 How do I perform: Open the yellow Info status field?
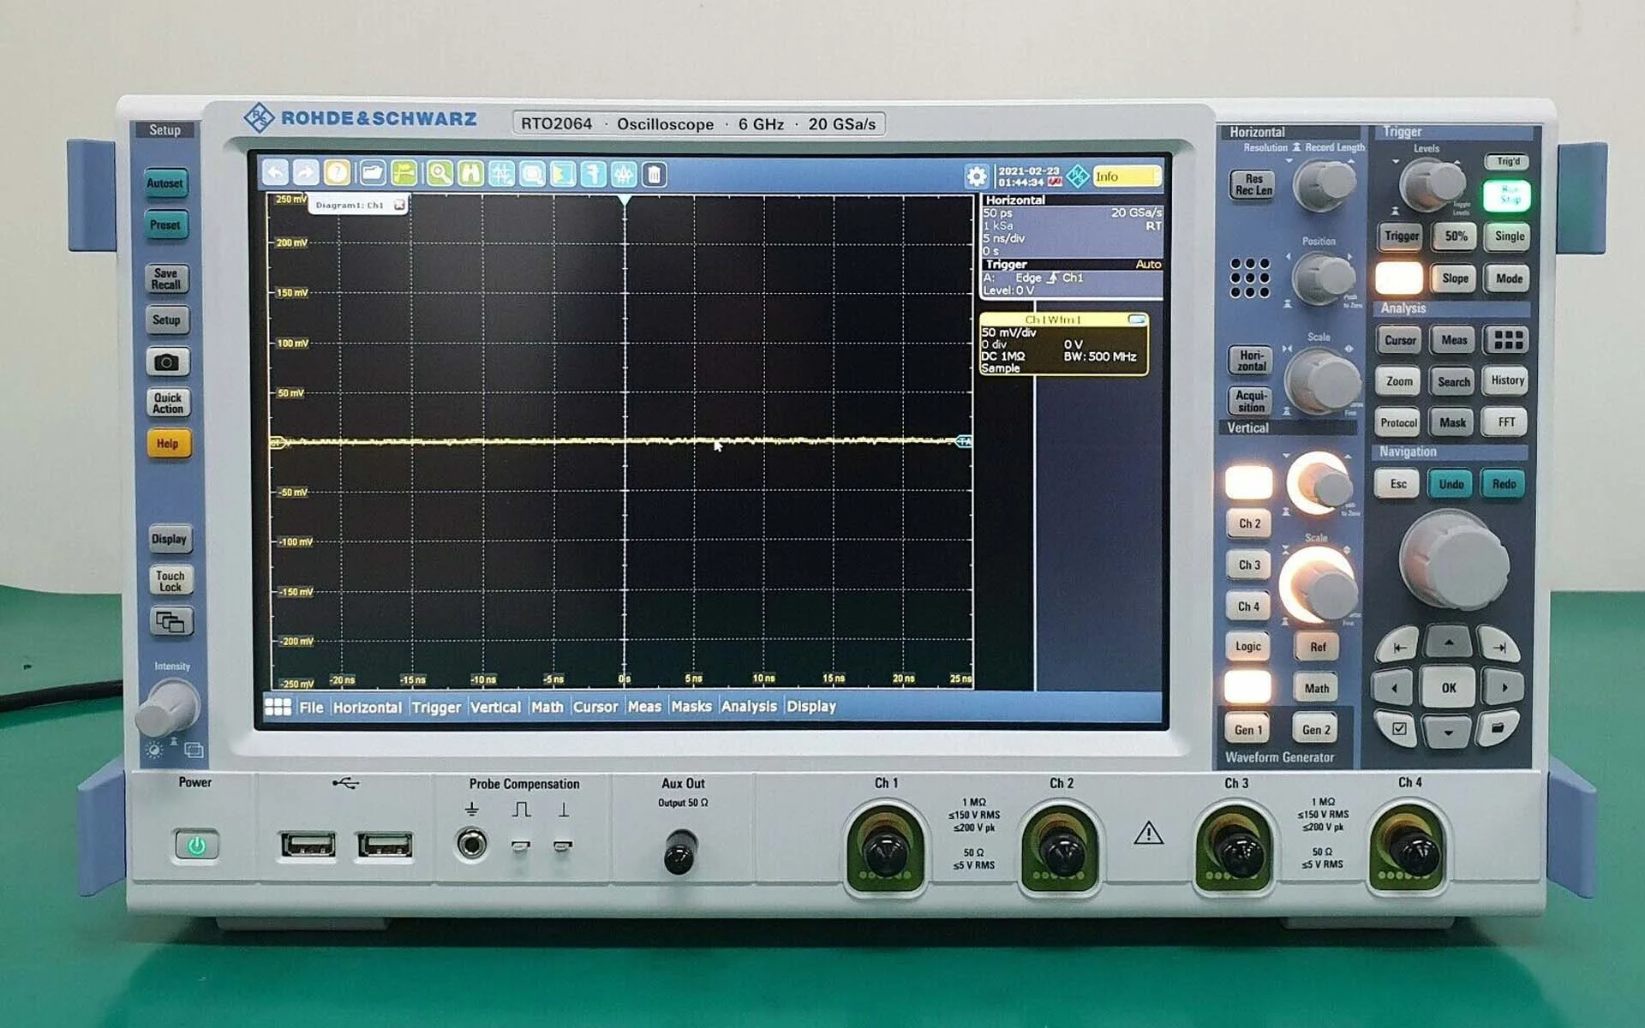coord(1126,176)
